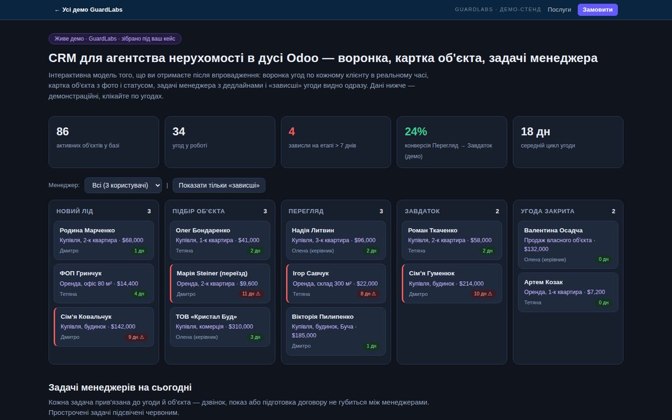Open the Послуги navigation link

pyautogui.click(x=559, y=10)
